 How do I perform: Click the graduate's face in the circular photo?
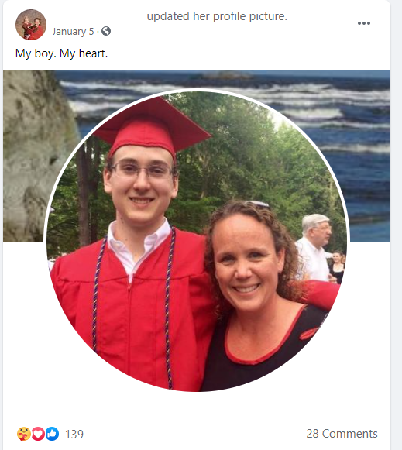tap(141, 187)
